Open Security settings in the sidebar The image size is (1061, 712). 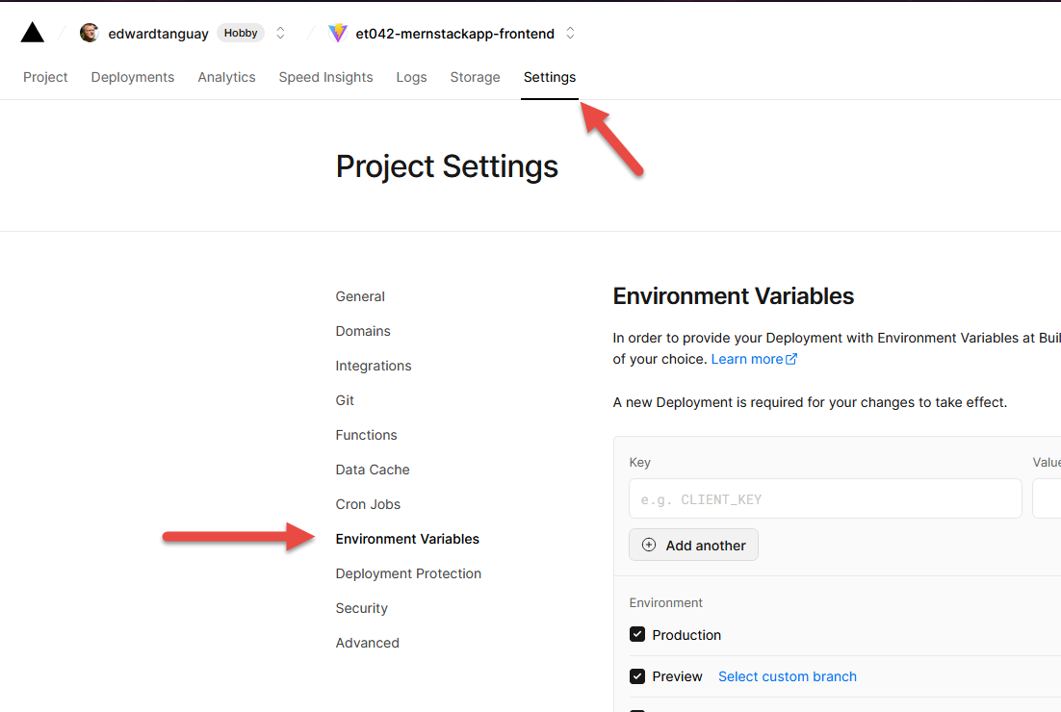point(361,608)
